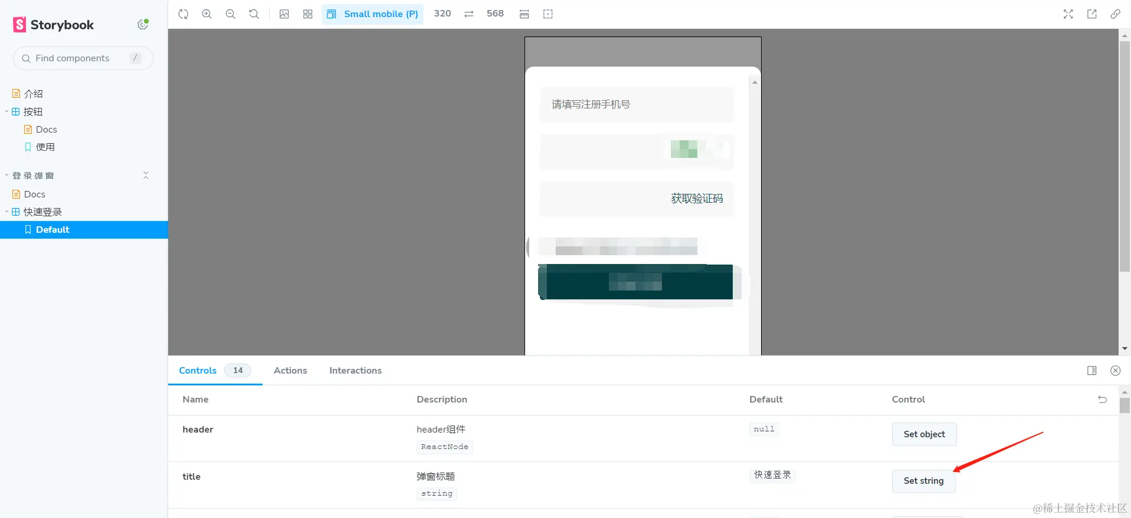1131x518 pixels.
Task: Copy the canvas link
Action: (1116, 14)
